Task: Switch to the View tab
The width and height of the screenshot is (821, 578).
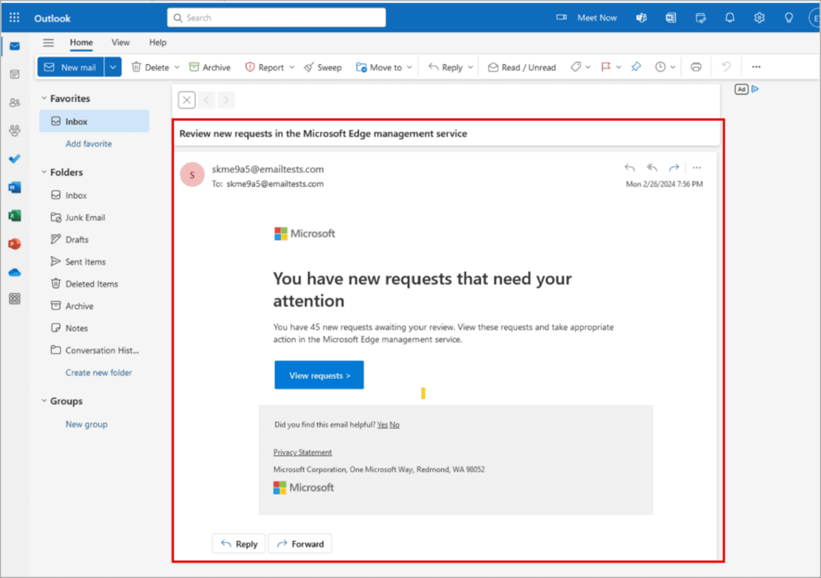Action: pos(120,42)
